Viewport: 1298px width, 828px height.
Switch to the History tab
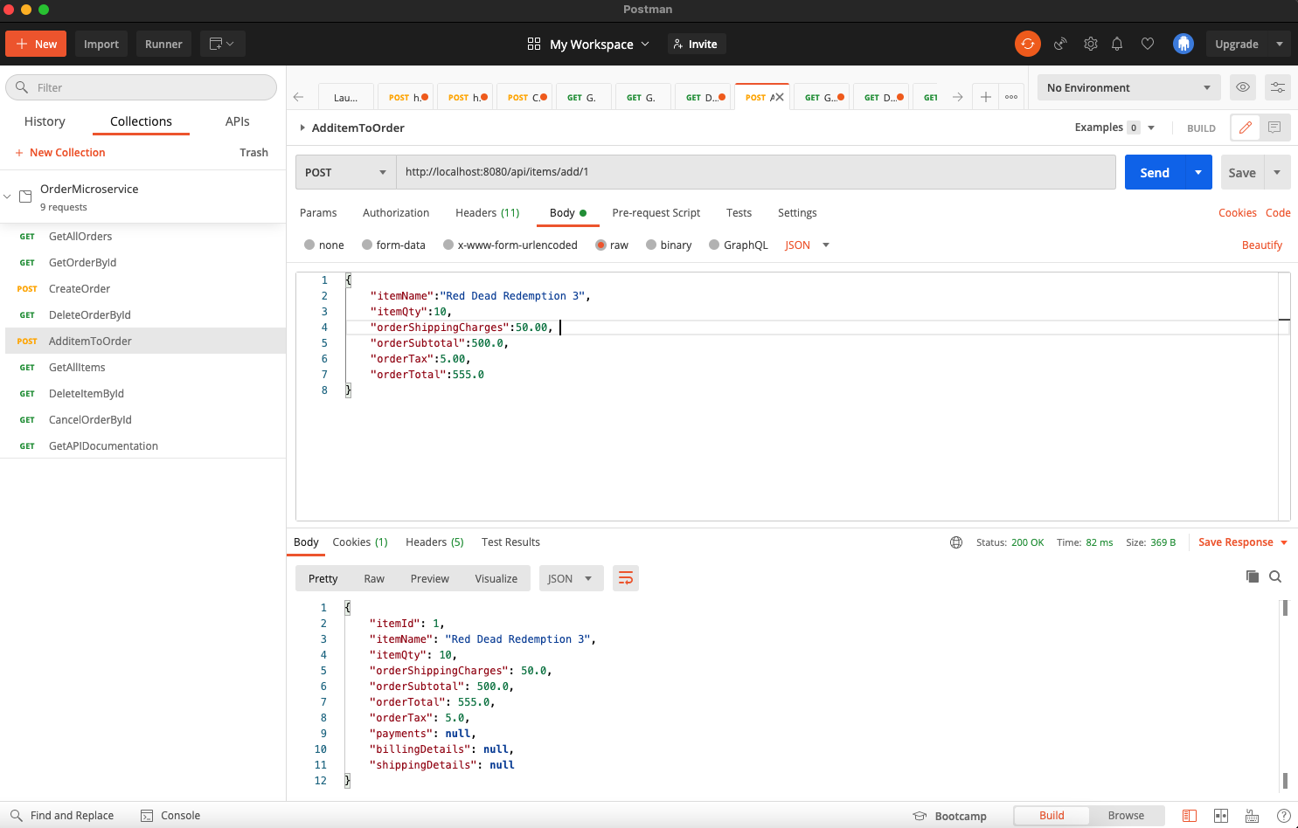click(x=45, y=121)
